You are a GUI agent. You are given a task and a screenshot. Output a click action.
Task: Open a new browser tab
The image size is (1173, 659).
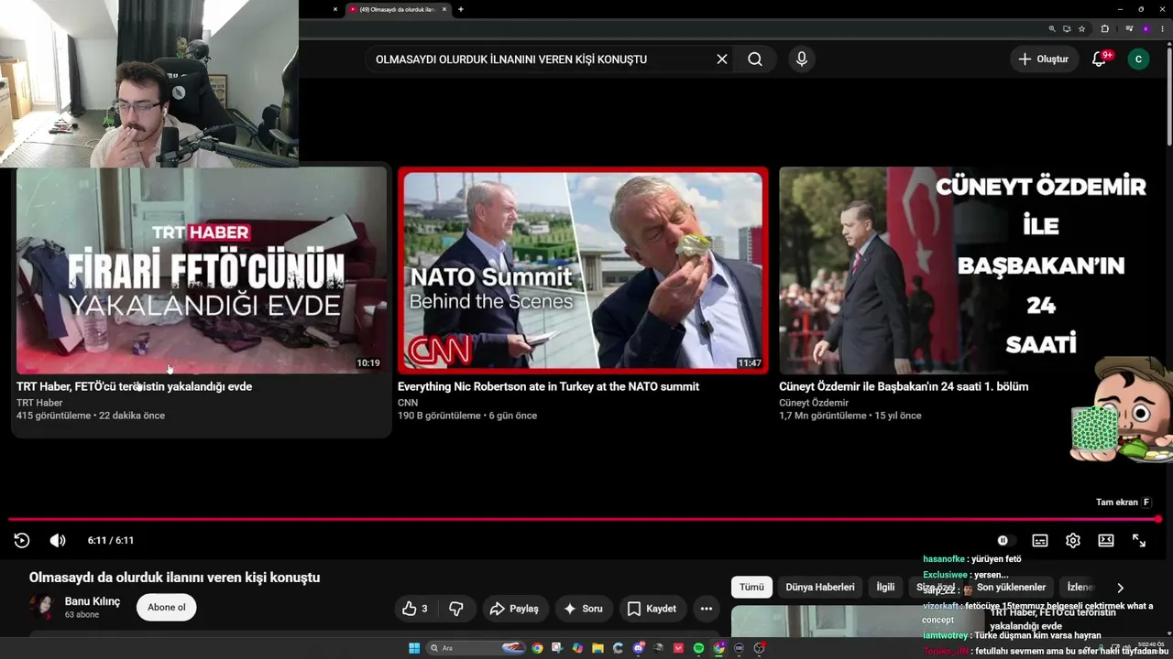(x=460, y=9)
